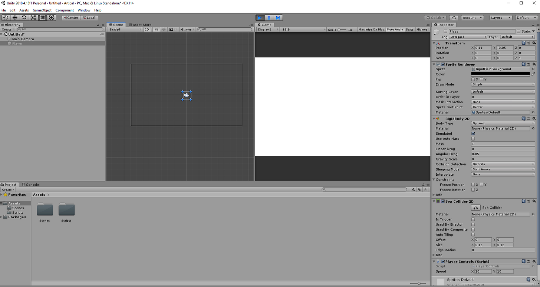The height and width of the screenshot is (287, 540).
Task: Select the Hand pan tool
Action: [x=5, y=17]
